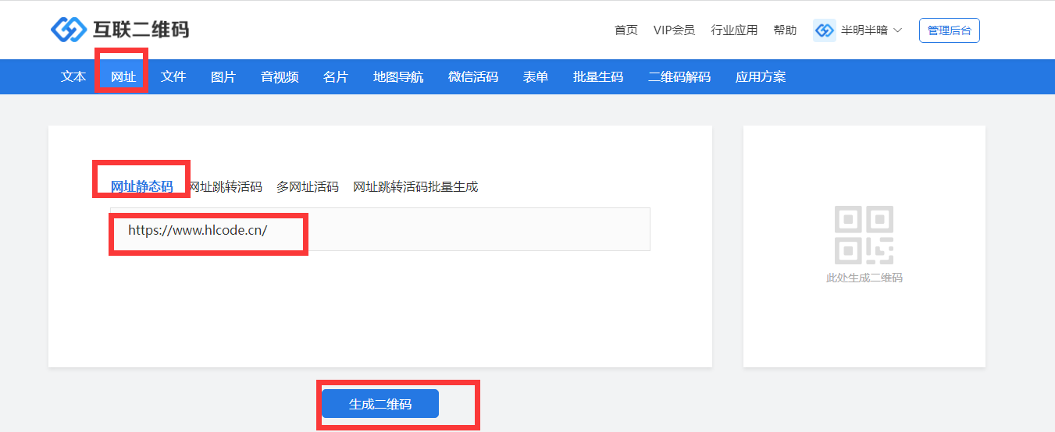Select the 应用方案 tab
The image size is (1055, 432).
point(761,76)
